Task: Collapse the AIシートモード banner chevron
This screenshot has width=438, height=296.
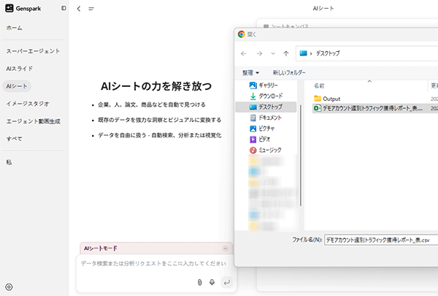Action: (x=226, y=248)
